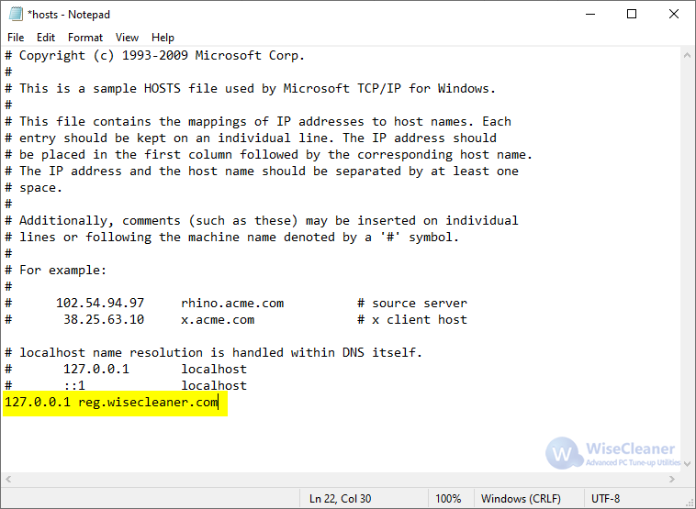696x509 pixels.
Task: Click the 100% zoom level in status bar
Action: [448, 499]
